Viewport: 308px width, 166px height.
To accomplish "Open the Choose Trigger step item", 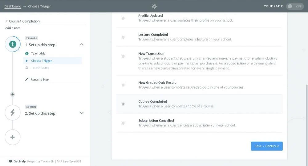I will coord(41,61).
